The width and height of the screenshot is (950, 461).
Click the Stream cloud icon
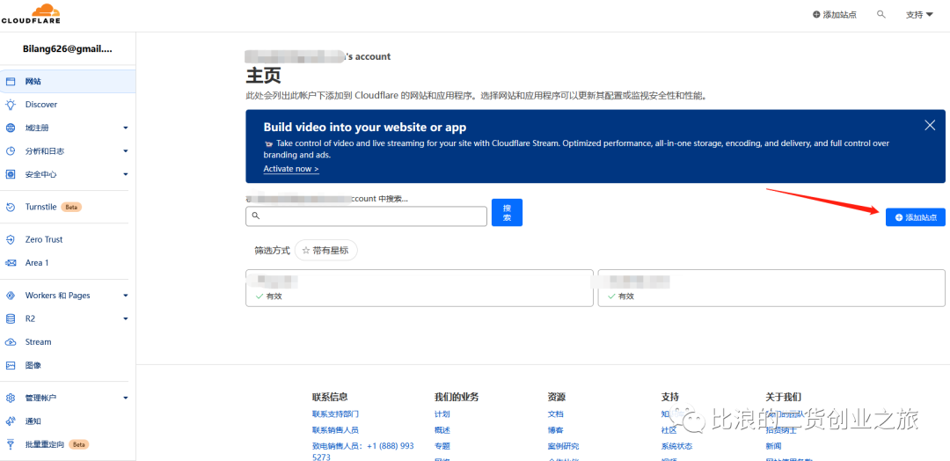[x=11, y=342]
